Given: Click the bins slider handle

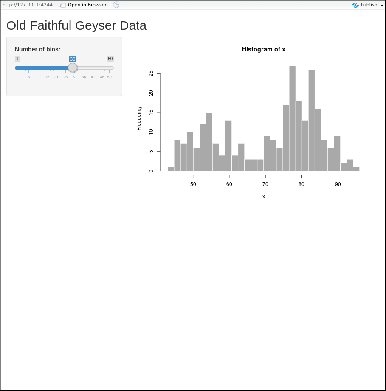Looking at the screenshot, I should [73, 68].
